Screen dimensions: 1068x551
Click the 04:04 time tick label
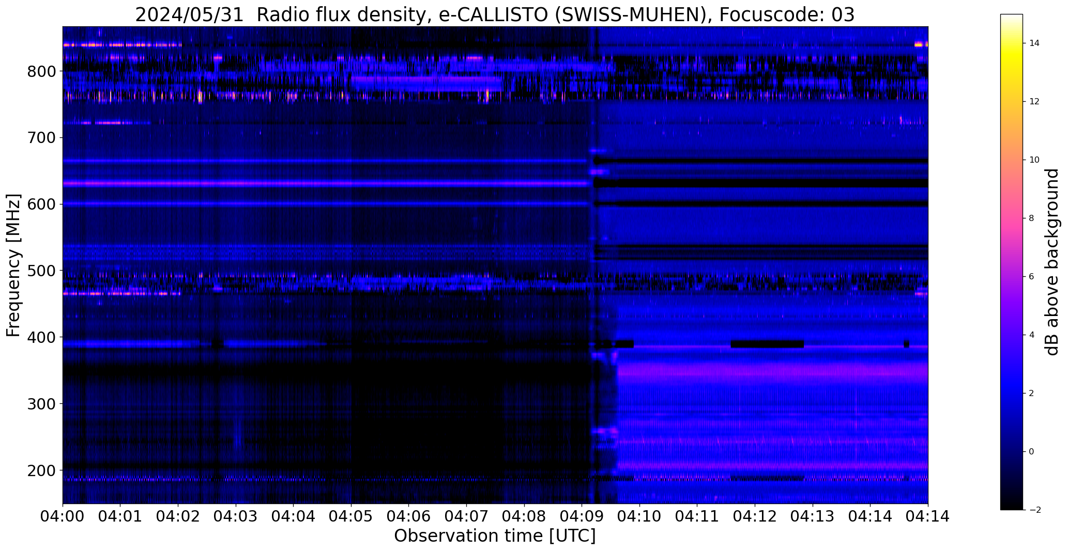(x=293, y=516)
